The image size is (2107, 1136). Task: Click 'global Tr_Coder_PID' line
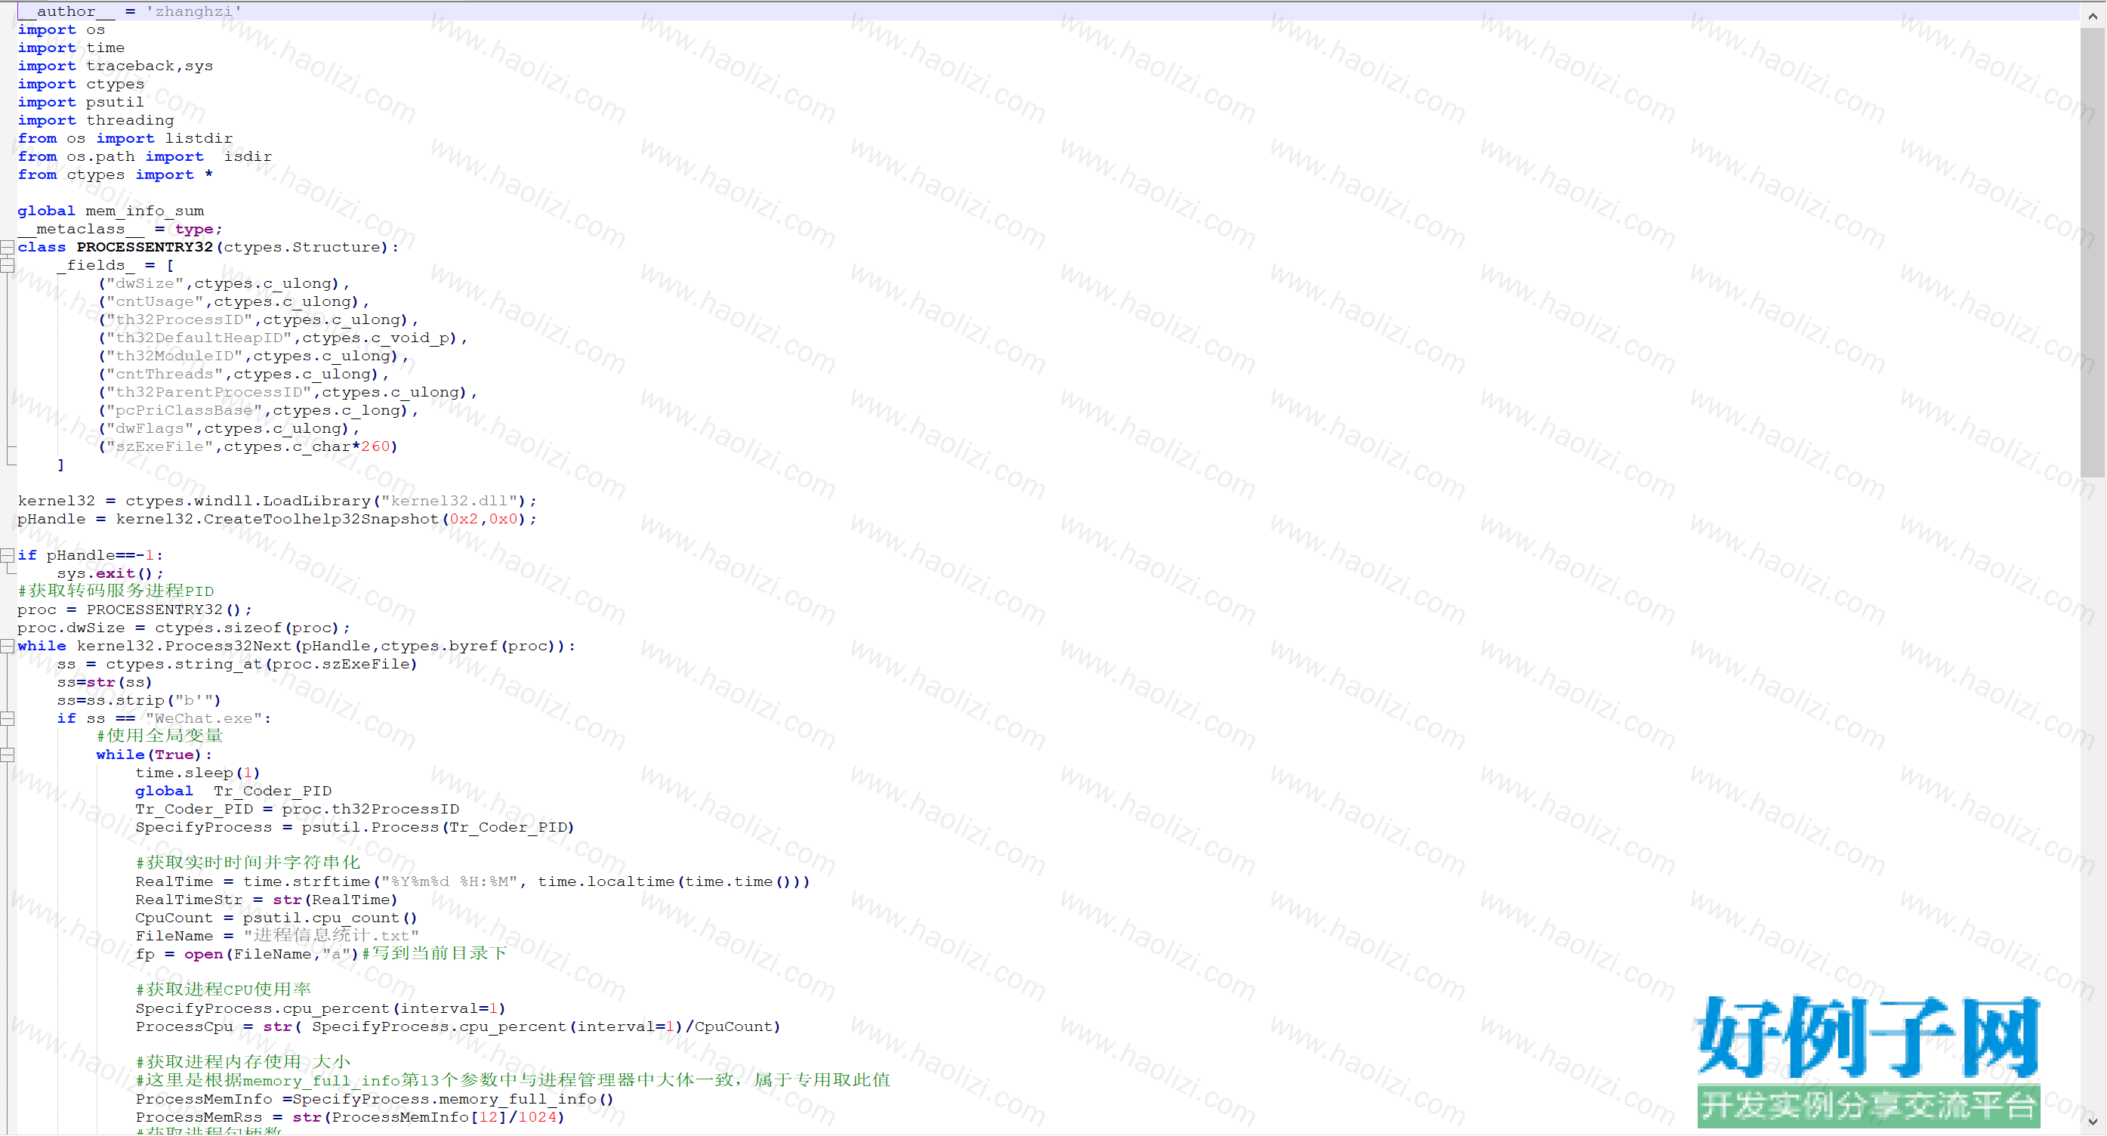(x=234, y=791)
